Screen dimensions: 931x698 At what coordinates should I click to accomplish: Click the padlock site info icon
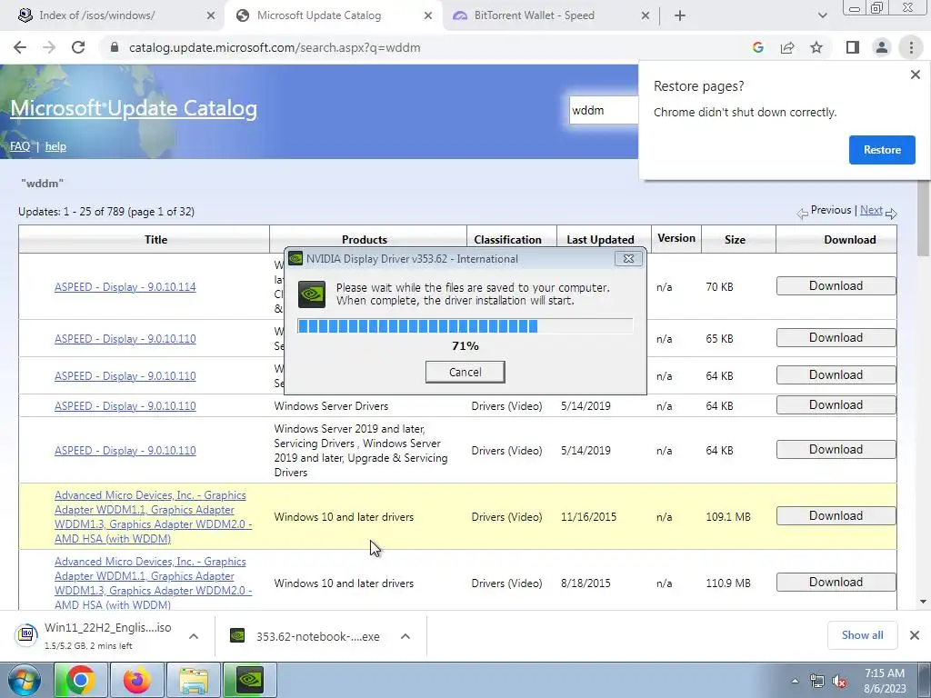[x=115, y=47]
